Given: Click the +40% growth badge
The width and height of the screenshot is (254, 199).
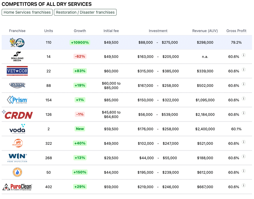Looking at the screenshot, I should 80,143.
